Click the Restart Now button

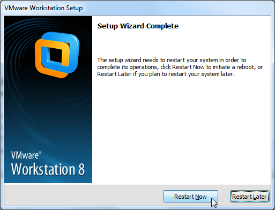[x=191, y=197]
